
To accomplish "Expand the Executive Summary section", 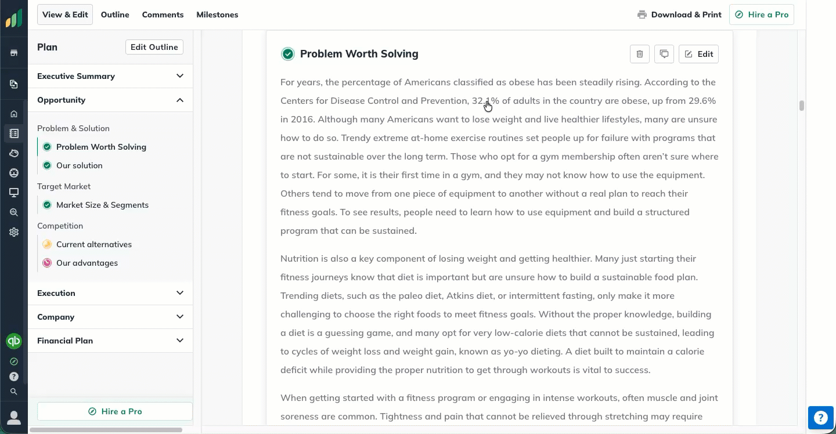I will point(180,76).
